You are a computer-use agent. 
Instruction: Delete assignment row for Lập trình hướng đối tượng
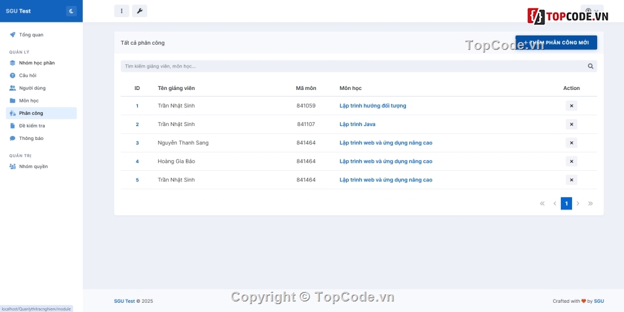[x=571, y=106]
